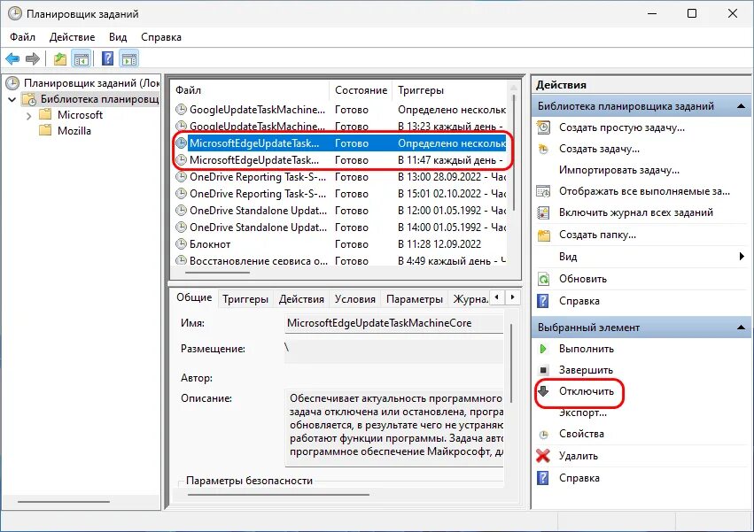The width and height of the screenshot is (754, 532).
Task: Open the Вид menu in menu bar
Action: tap(118, 37)
